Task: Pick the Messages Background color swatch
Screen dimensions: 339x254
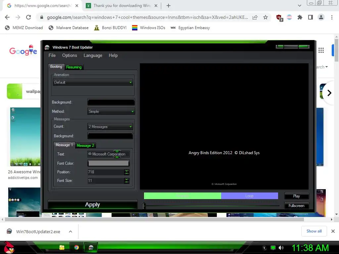Action: coord(110,136)
